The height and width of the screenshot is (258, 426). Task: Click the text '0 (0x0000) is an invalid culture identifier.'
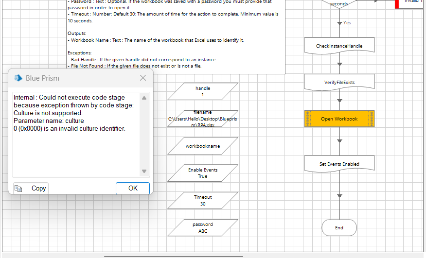(x=70, y=128)
